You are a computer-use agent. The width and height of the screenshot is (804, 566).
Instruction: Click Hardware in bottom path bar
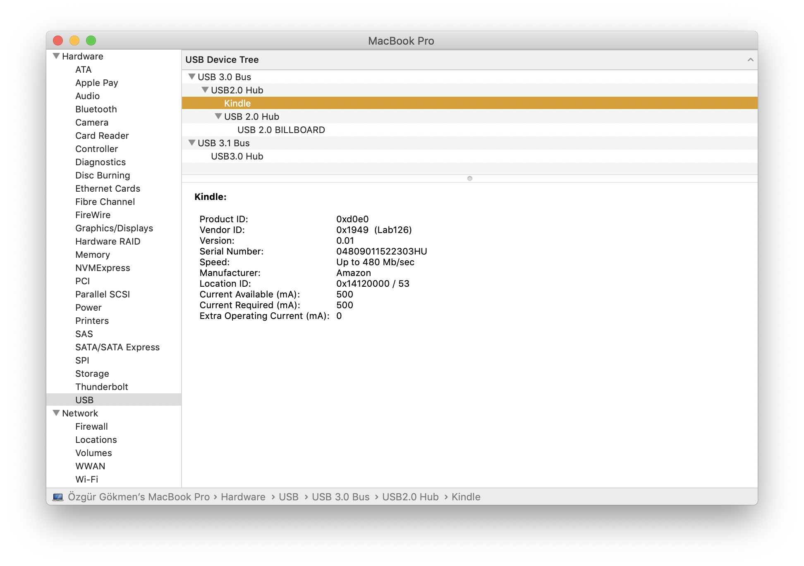[243, 497]
